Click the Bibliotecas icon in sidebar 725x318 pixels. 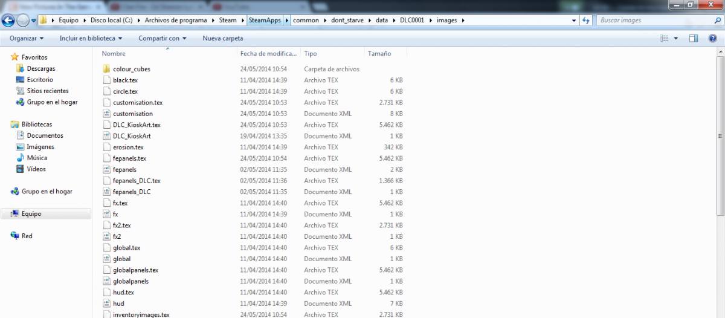[15, 125]
